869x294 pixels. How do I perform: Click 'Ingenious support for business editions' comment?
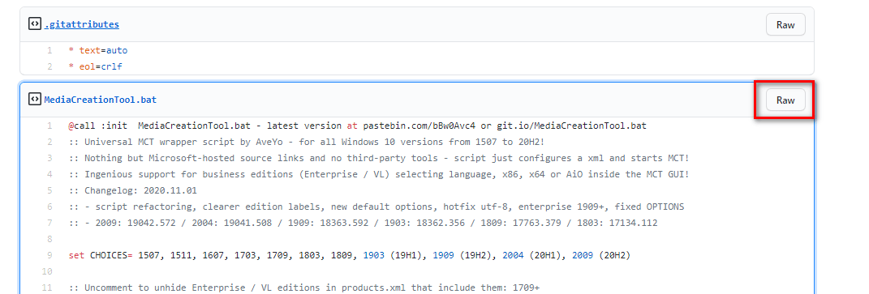pos(379,174)
